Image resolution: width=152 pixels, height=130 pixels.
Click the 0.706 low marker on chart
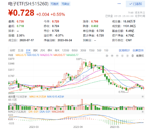point(122,92)
